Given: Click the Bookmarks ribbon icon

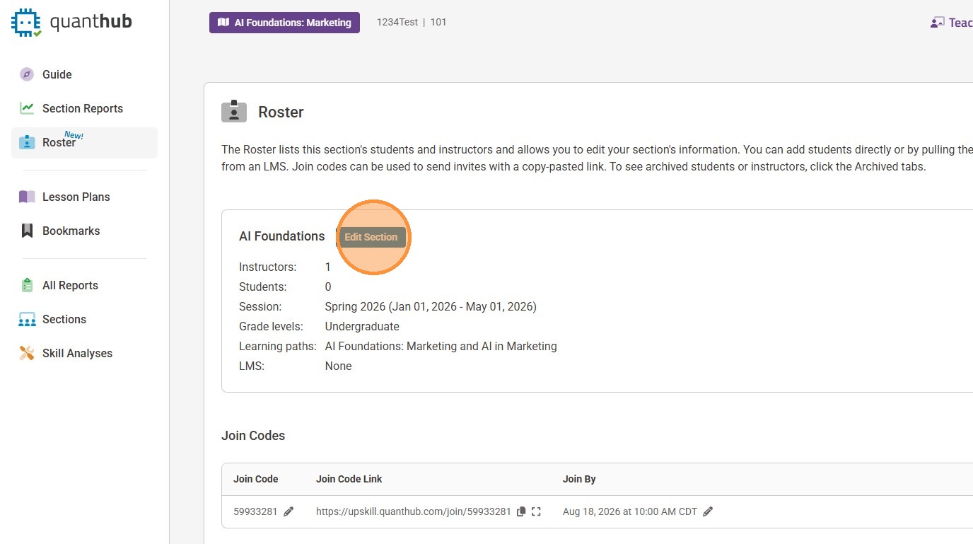Looking at the screenshot, I should coord(27,231).
